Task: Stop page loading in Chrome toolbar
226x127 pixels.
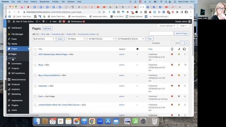Action: coord(19,12)
